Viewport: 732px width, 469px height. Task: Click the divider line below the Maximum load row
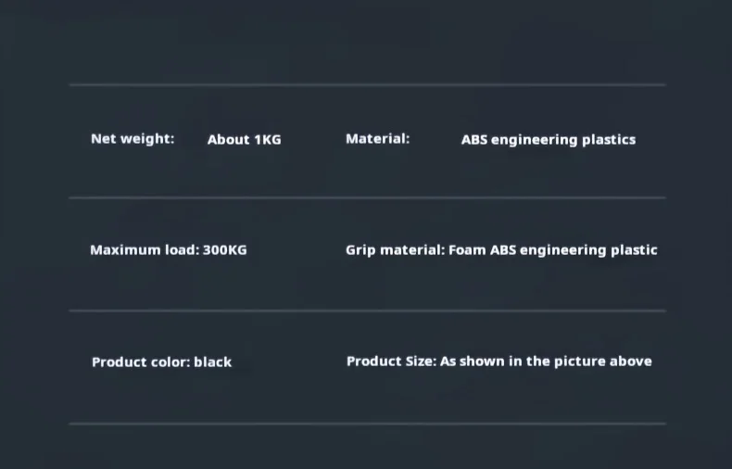[367, 311]
